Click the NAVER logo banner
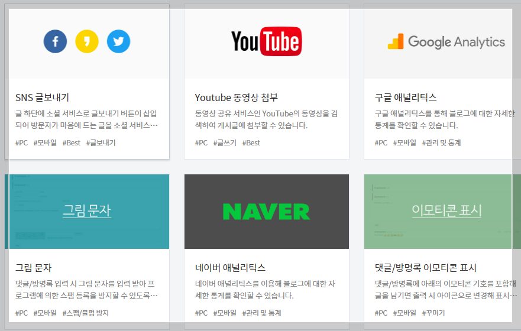Screen dimensions: 521x331 [267, 212]
